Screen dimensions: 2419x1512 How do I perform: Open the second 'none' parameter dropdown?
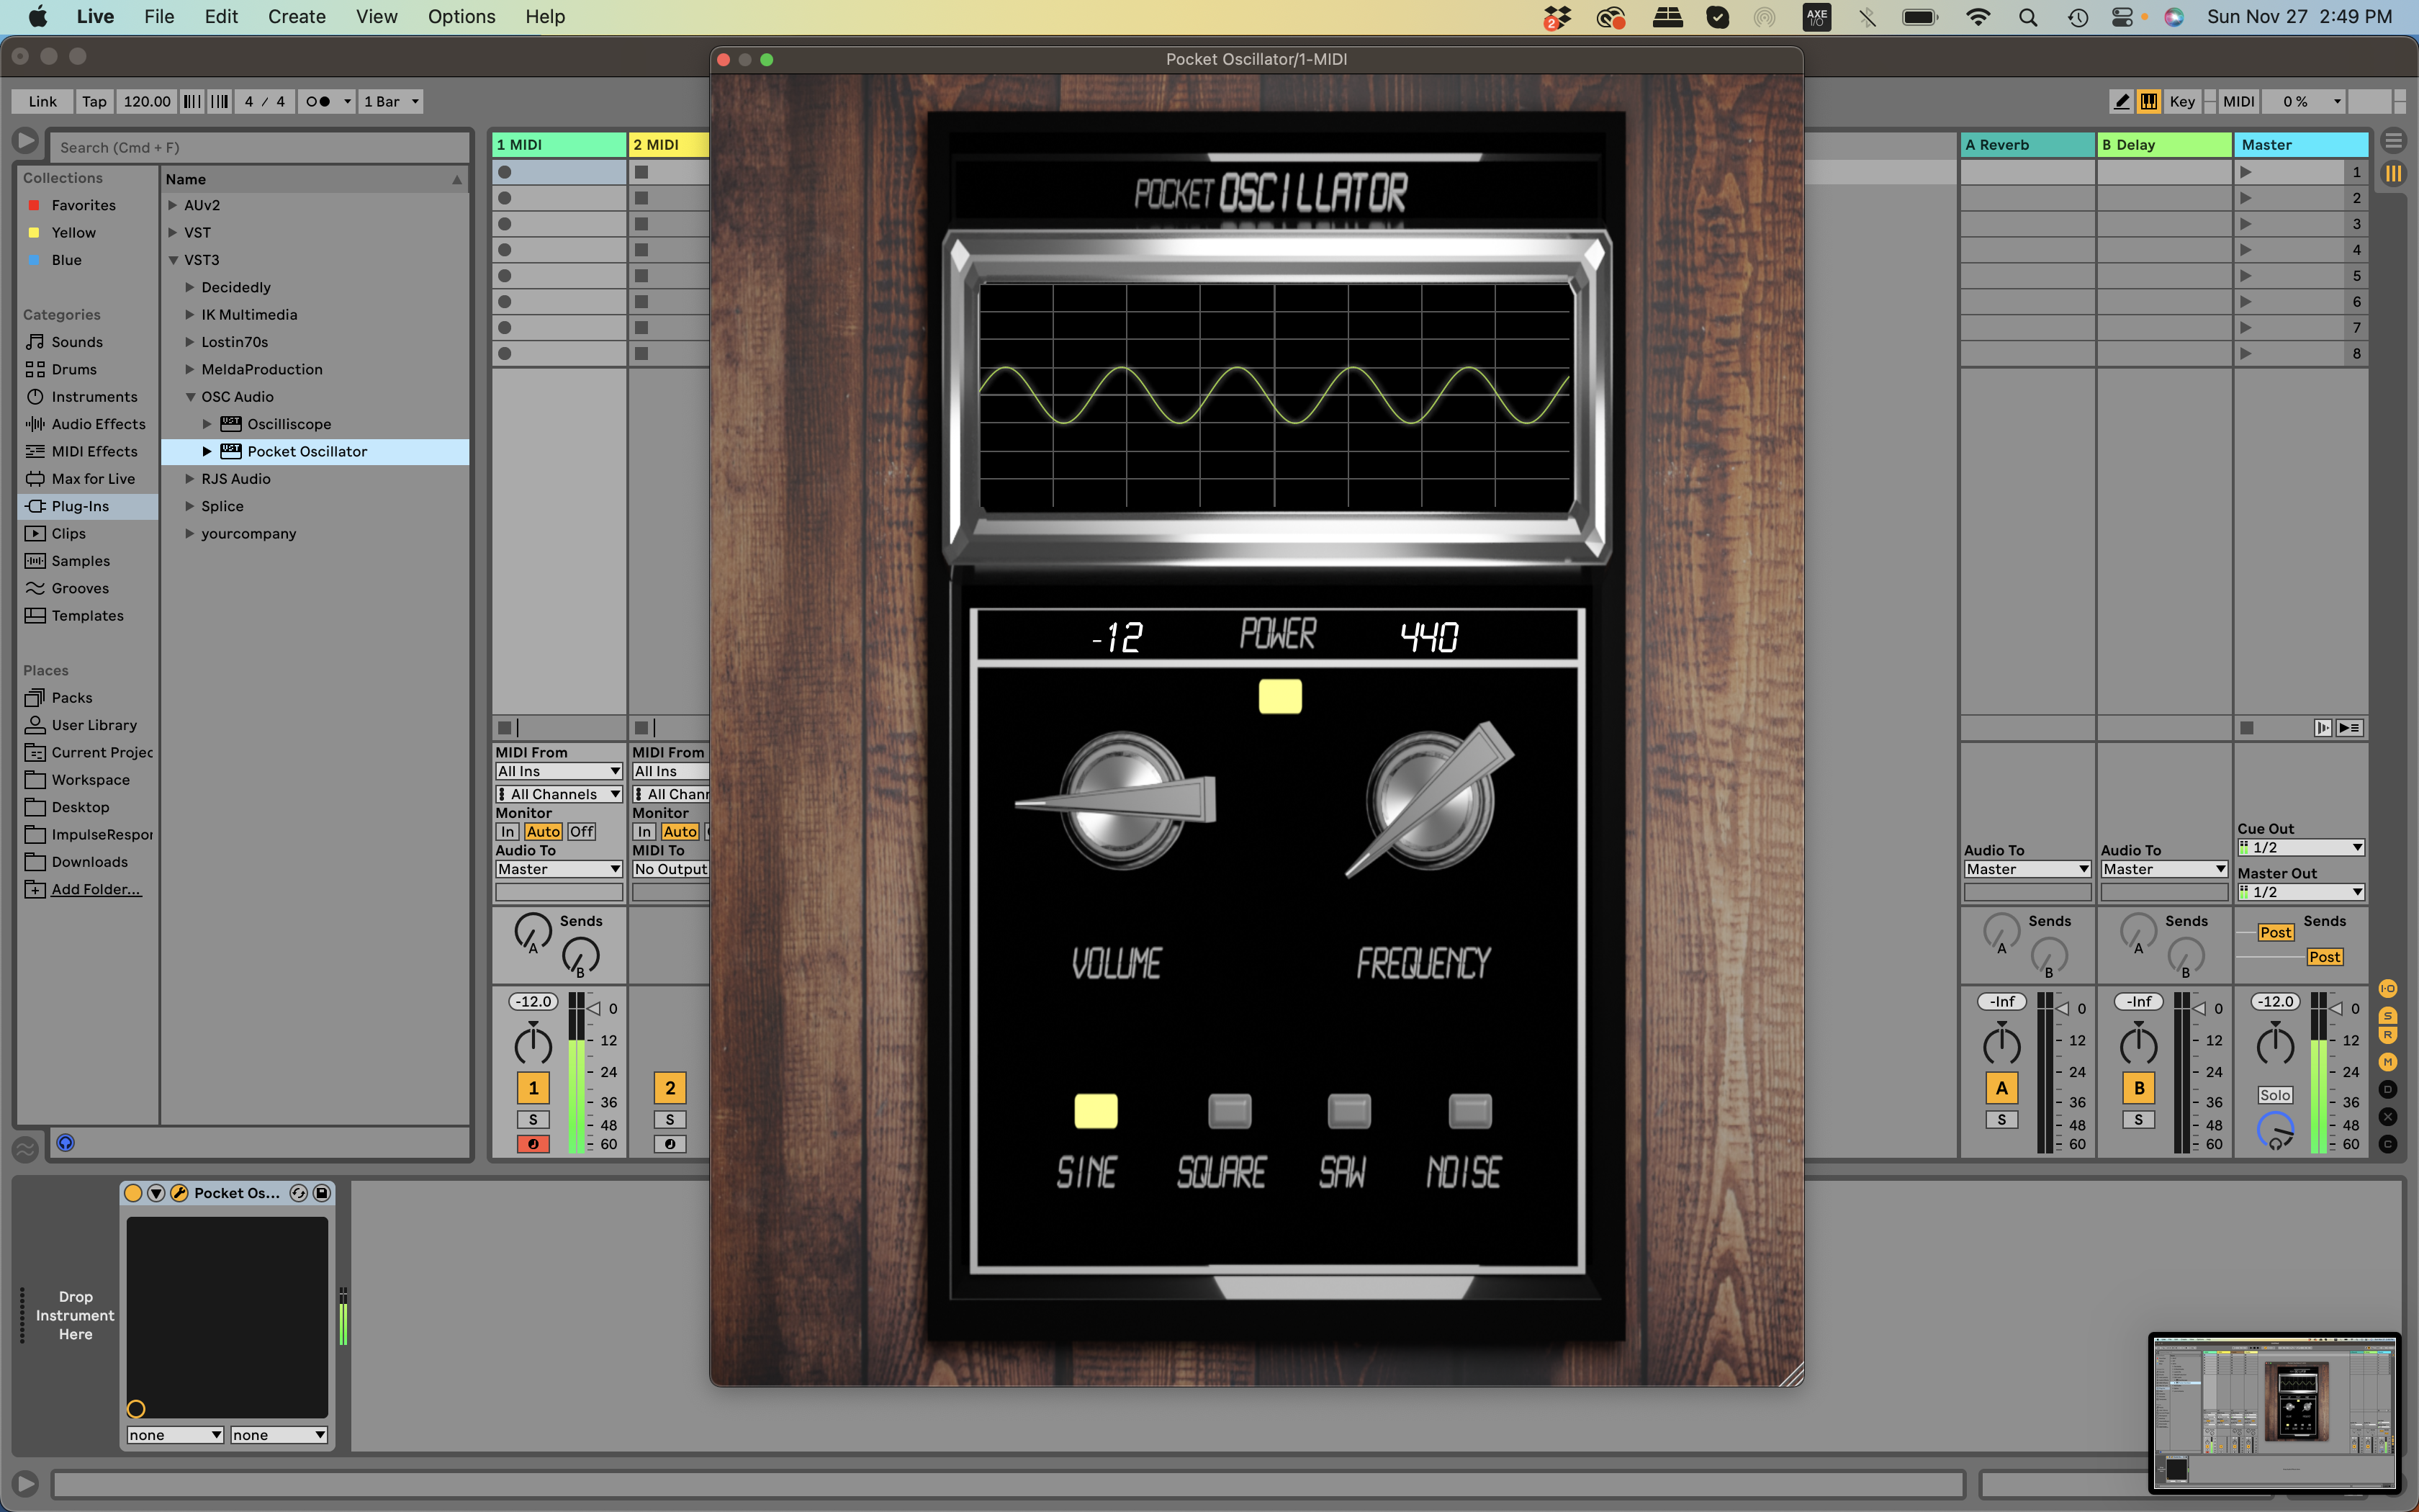click(x=279, y=1435)
